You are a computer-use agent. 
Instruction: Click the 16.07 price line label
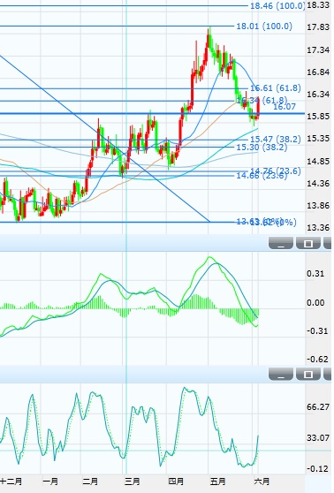coord(285,107)
